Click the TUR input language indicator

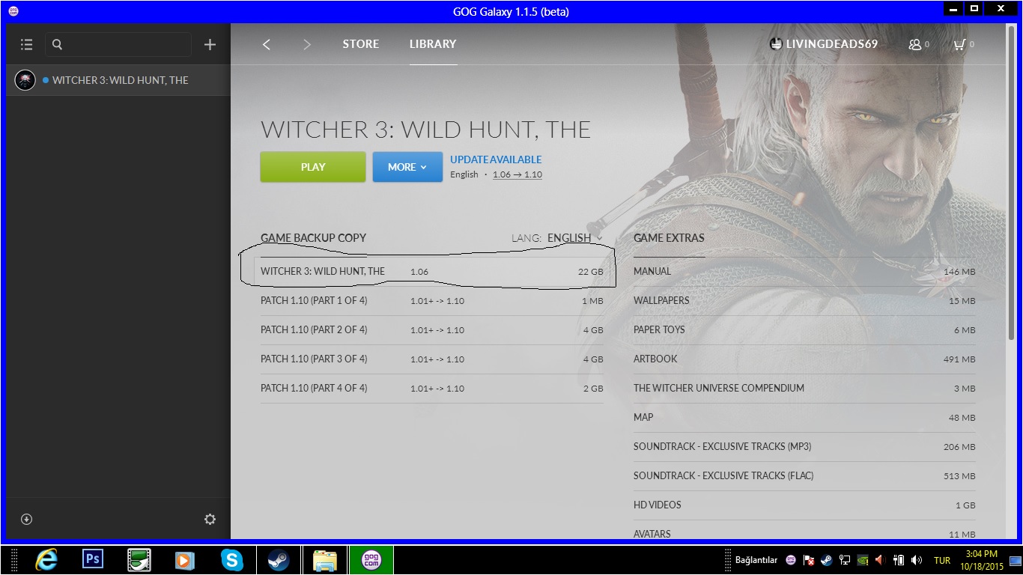942,560
